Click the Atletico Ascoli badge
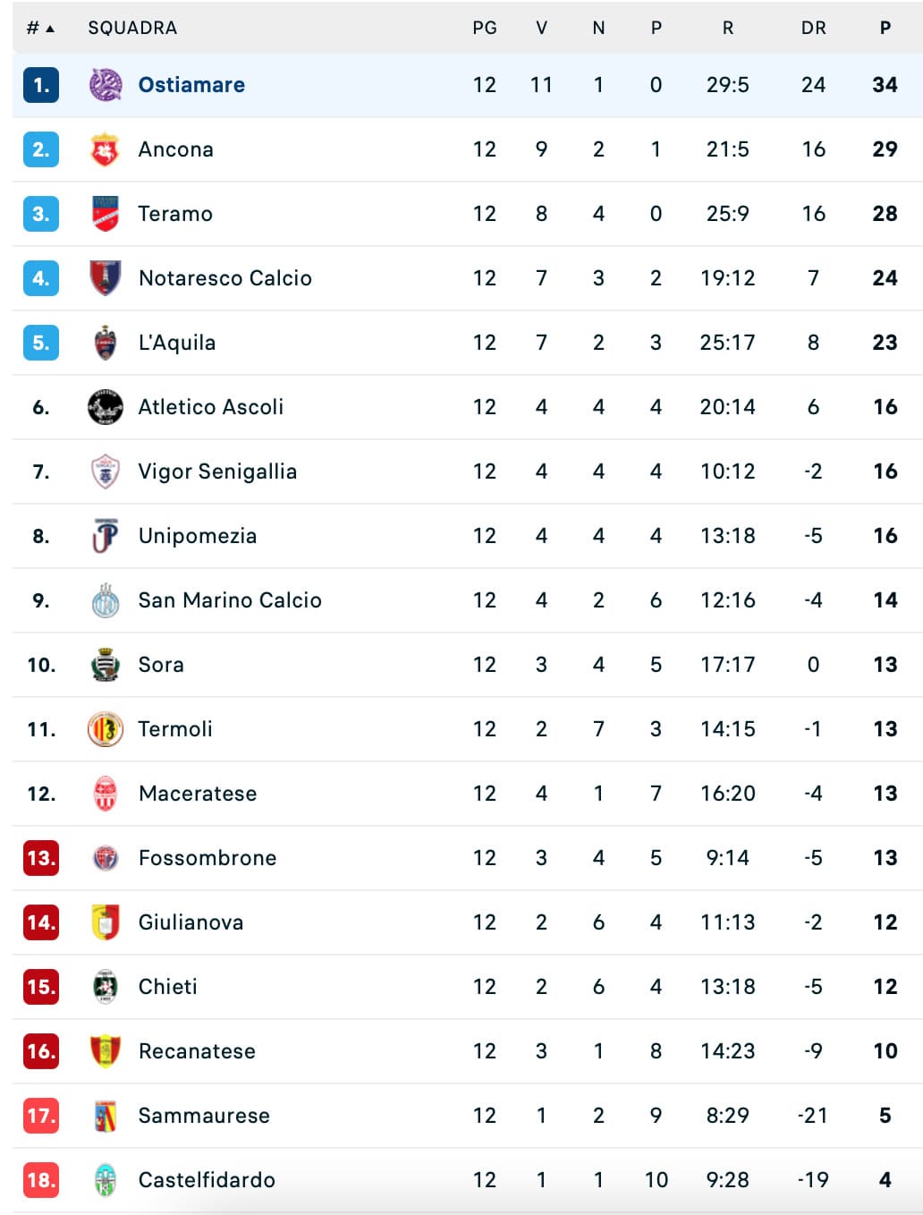This screenshot has width=923, height=1215. tap(105, 406)
